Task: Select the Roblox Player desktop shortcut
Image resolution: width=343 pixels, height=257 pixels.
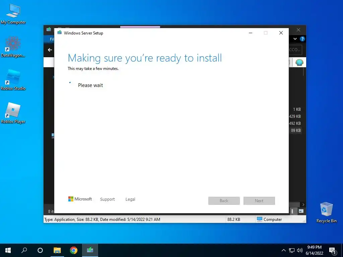Action: (x=13, y=113)
